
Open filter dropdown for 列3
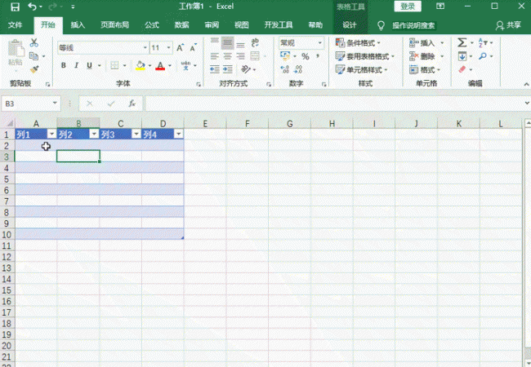(x=136, y=135)
